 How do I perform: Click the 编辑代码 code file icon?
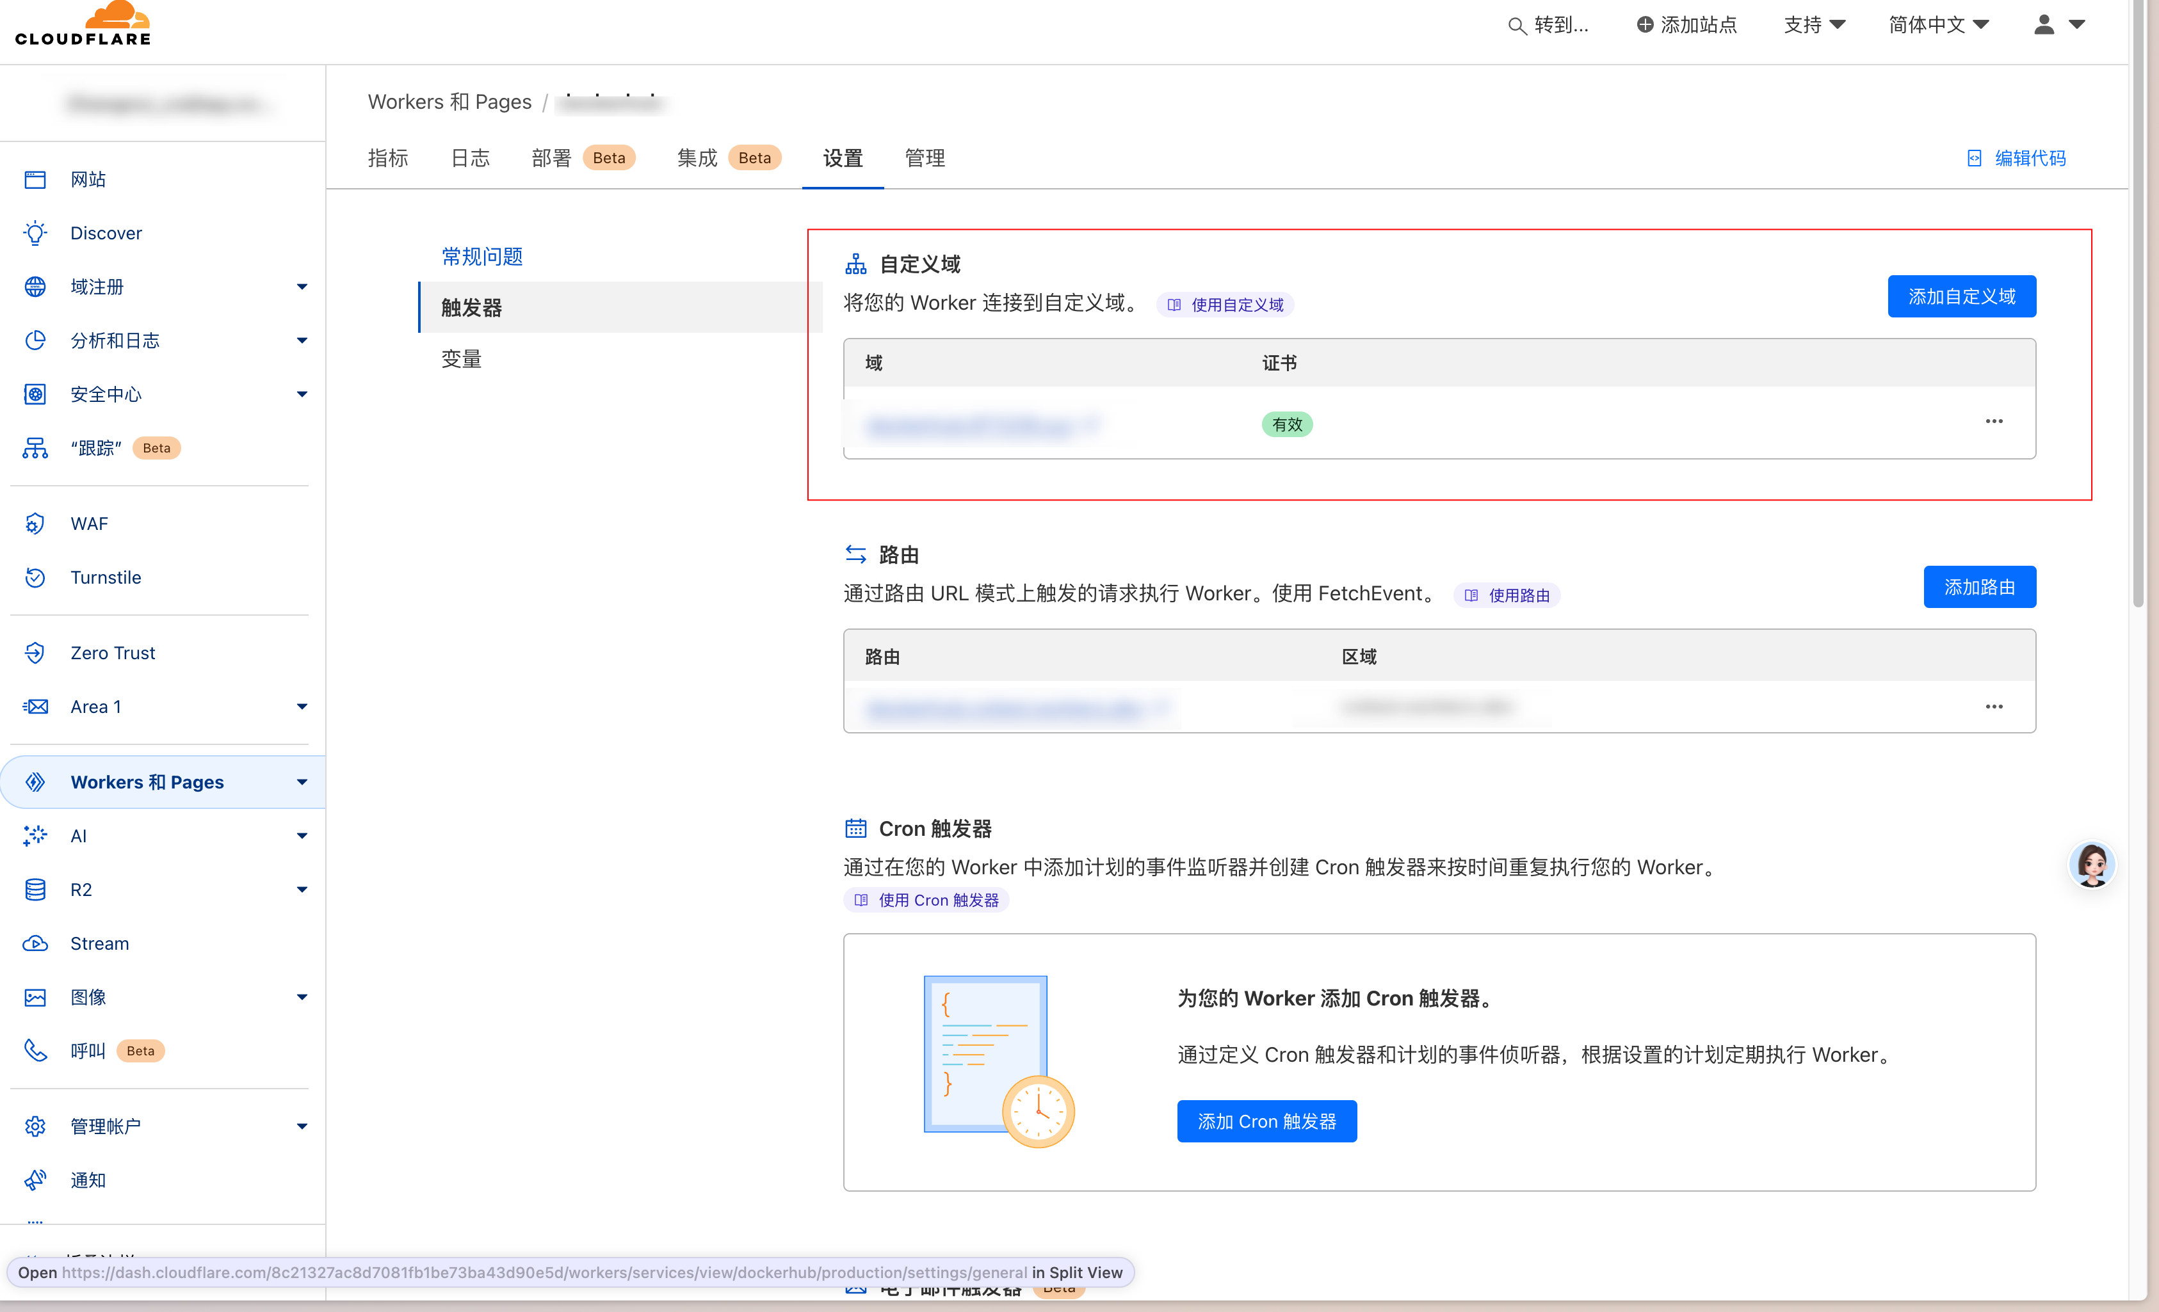pyautogui.click(x=1974, y=159)
